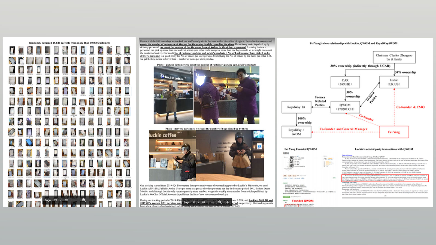Image resolution: width=436 pixels, height=245 pixels.
Task: Click the zoom-in plus icon on the page 23 toolbar
Action: pos(92,200)
